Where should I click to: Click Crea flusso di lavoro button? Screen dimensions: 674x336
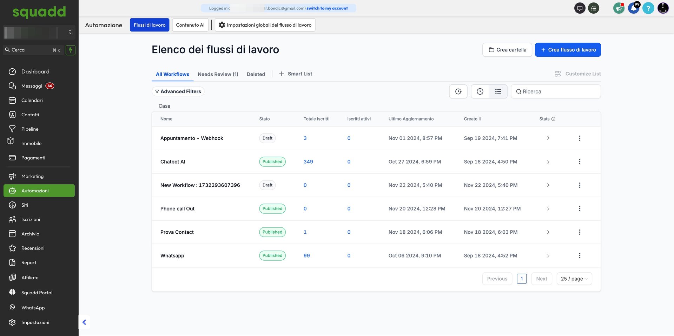(568, 50)
